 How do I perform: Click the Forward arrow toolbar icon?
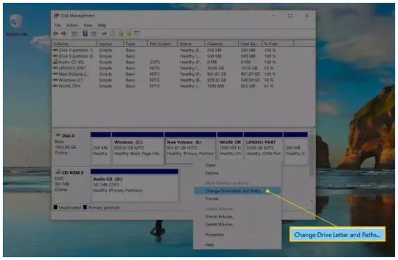point(64,33)
